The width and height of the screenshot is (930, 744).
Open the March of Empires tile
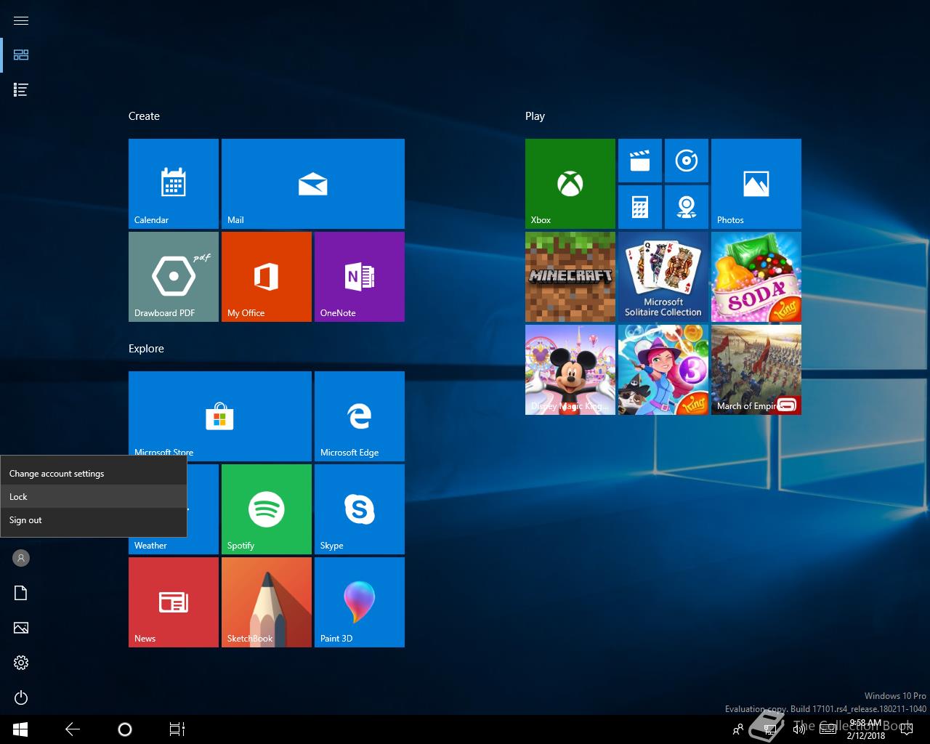click(x=756, y=370)
